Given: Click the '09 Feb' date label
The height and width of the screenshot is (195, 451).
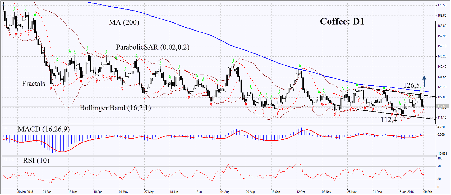Looking at the screenshot, I should coord(428,192).
